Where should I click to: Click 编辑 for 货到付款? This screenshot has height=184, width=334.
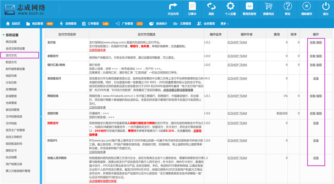pos(319,114)
